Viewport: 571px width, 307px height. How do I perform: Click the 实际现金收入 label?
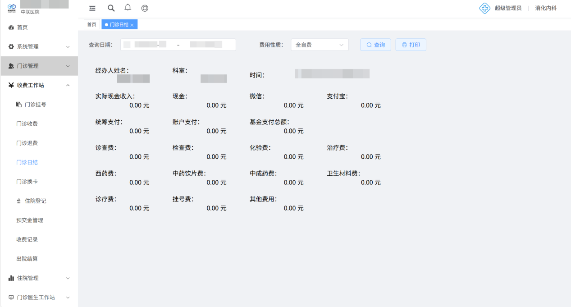[x=115, y=96]
